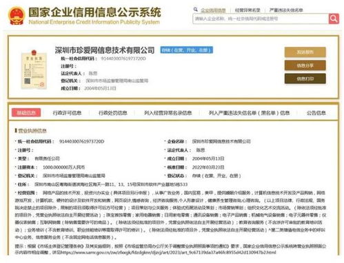Click the 发送报告 button
The height and width of the screenshot is (263, 344).
tap(305, 52)
